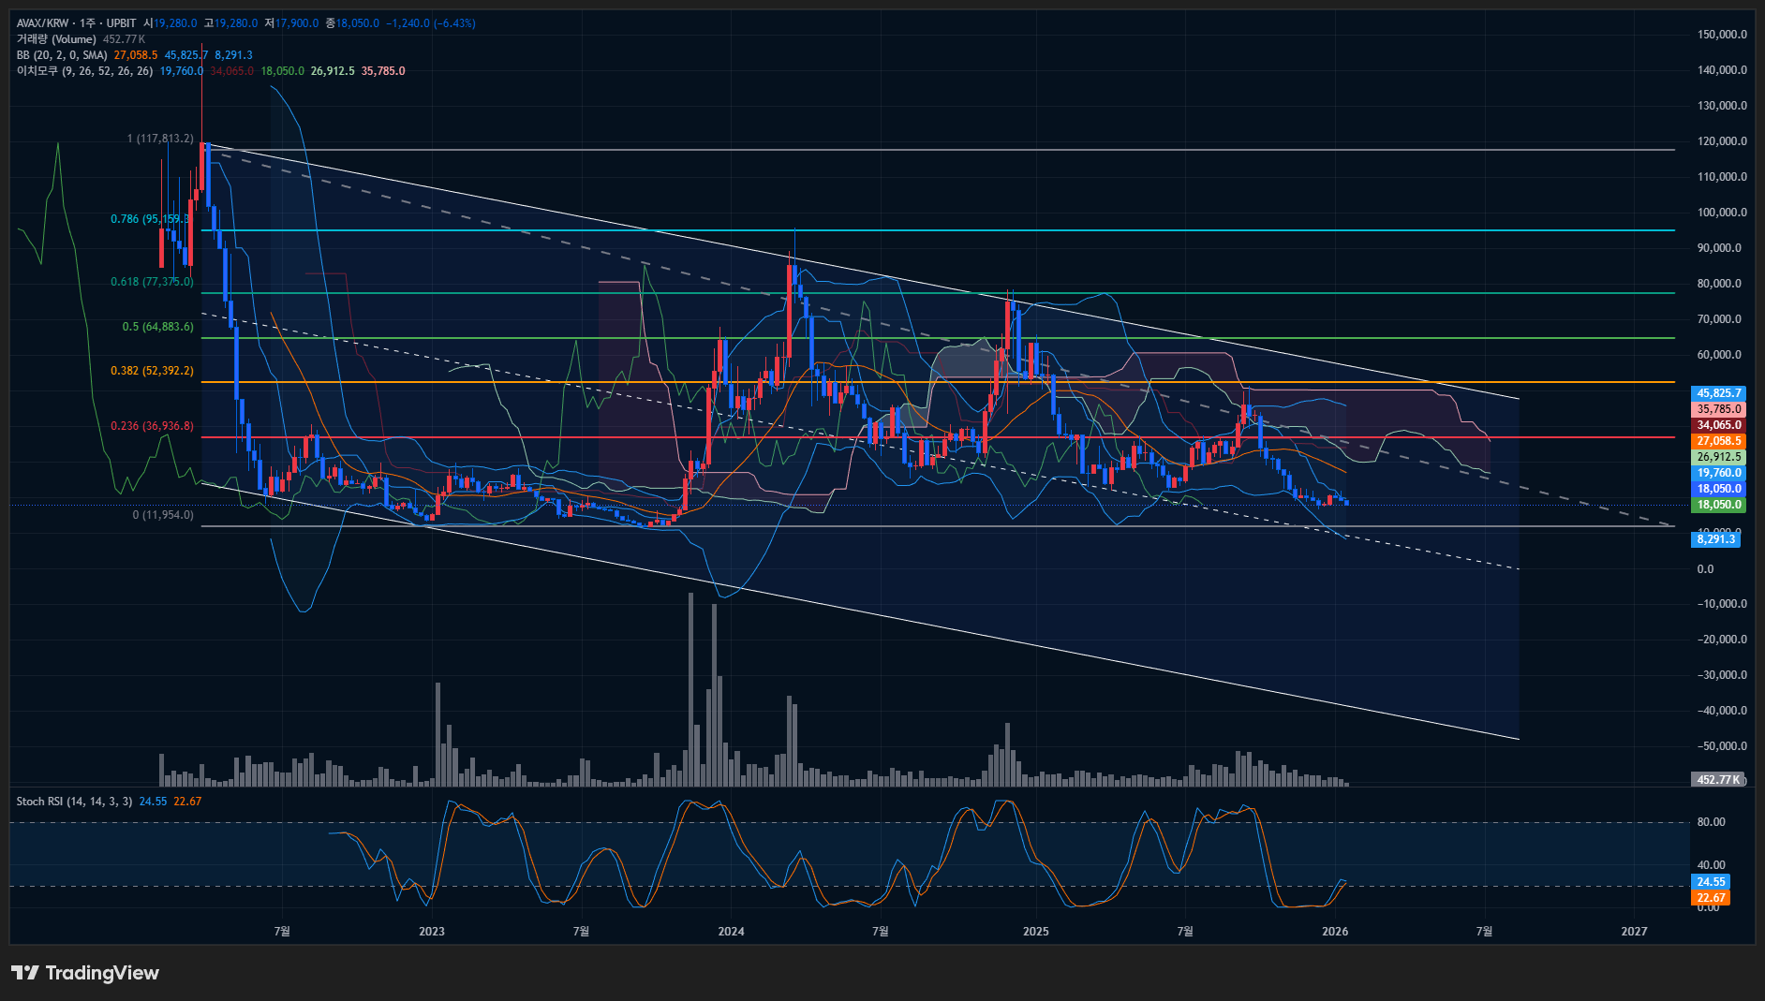The width and height of the screenshot is (1765, 1001).
Task: Click the pink 35,785.0 price tag
Action: pyautogui.click(x=1718, y=409)
